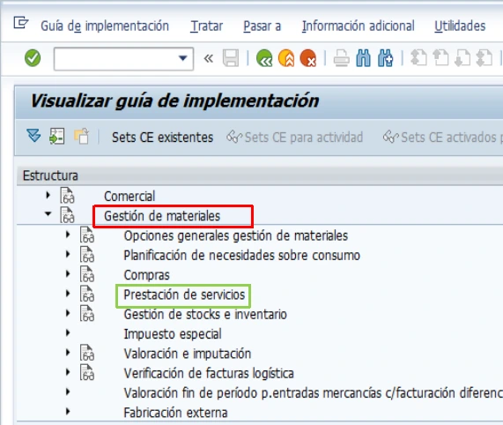503x425 pixels.
Task: Select Gestión de stocks e inventario
Action: pyautogui.click(x=205, y=314)
